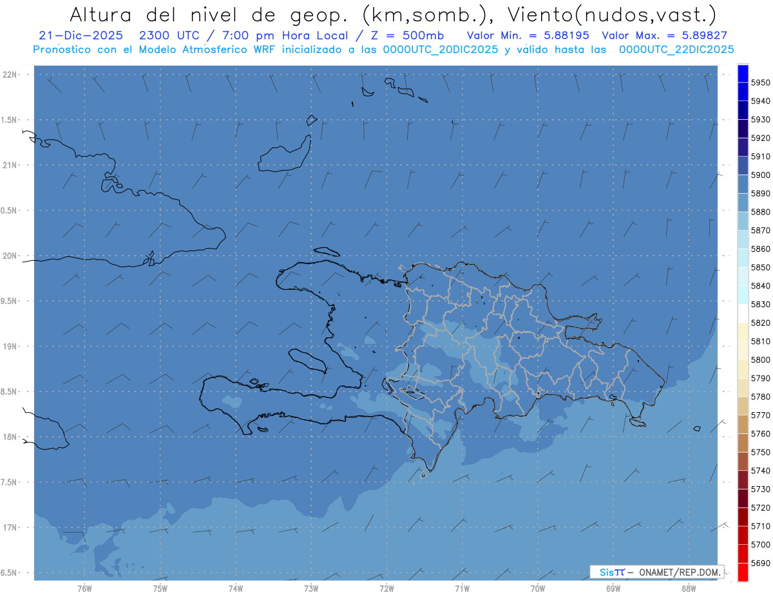Click the legend value '5930'

(761, 120)
